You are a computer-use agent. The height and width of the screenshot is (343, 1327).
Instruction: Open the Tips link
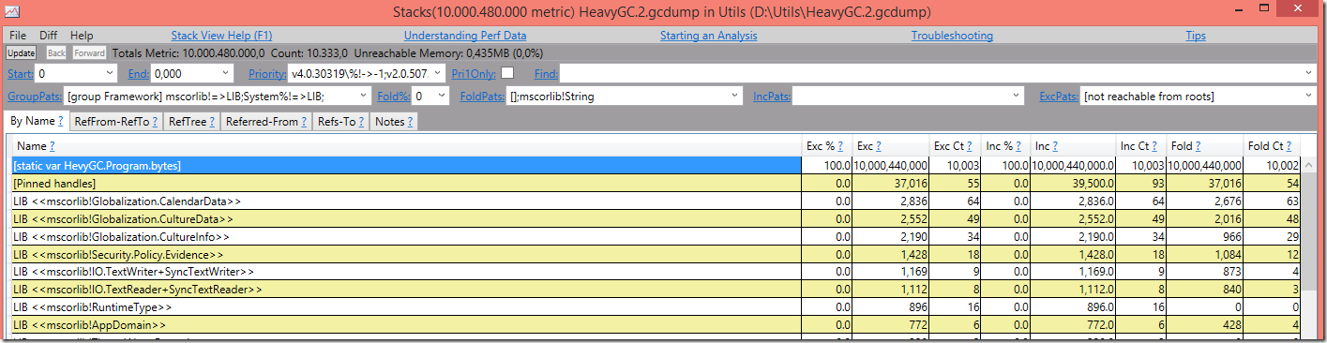[x=1196, y=36]
